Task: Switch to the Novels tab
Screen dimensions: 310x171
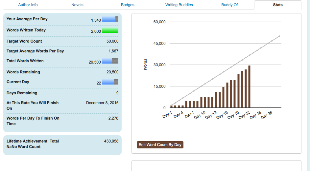Action: click(77, 5)
